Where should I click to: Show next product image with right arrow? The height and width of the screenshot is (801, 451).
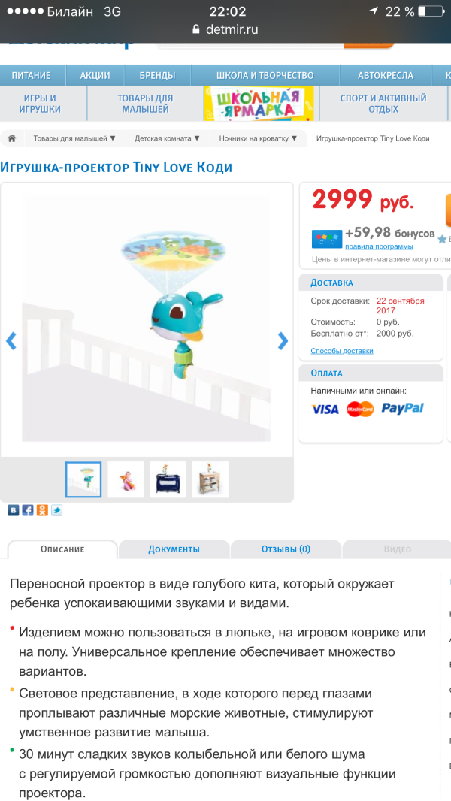(x=283, y=340)
